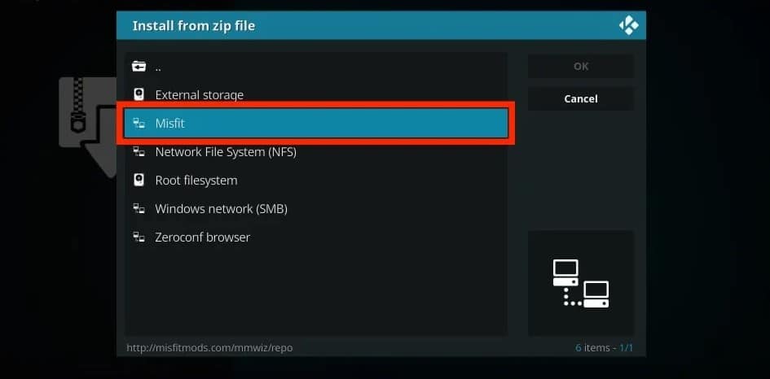This screenshot has height=379, width=770.
Task: Go up via the ".." entry
Action: (316, 67)
